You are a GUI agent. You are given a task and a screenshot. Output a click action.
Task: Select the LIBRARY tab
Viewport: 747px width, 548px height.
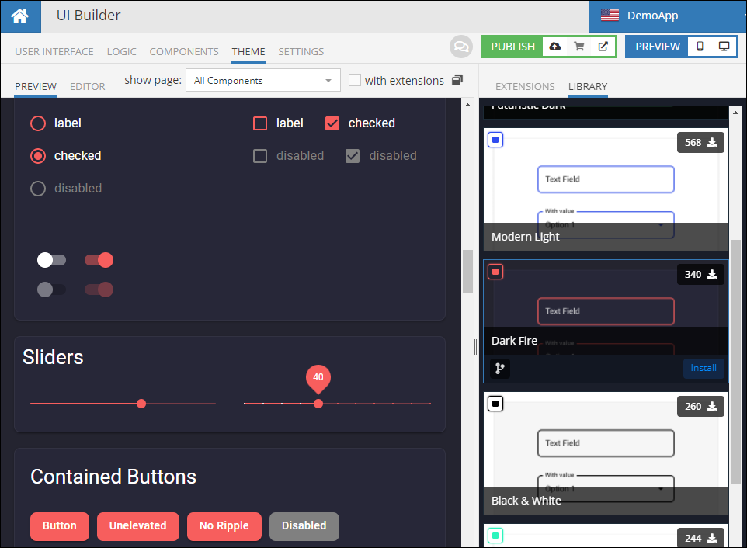(x=588, y=87)
